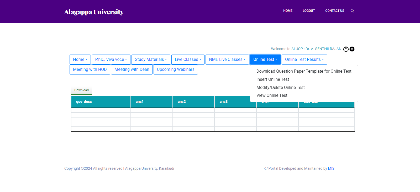Viewport: 420px width, 192px height.
Task: Click the Welcome to ALUOP user text
Action: pos(307,49)
